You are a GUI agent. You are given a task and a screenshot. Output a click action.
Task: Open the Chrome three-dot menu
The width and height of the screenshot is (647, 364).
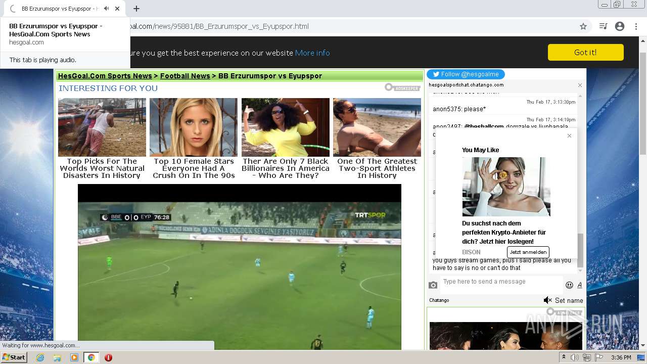click(636, 26)
